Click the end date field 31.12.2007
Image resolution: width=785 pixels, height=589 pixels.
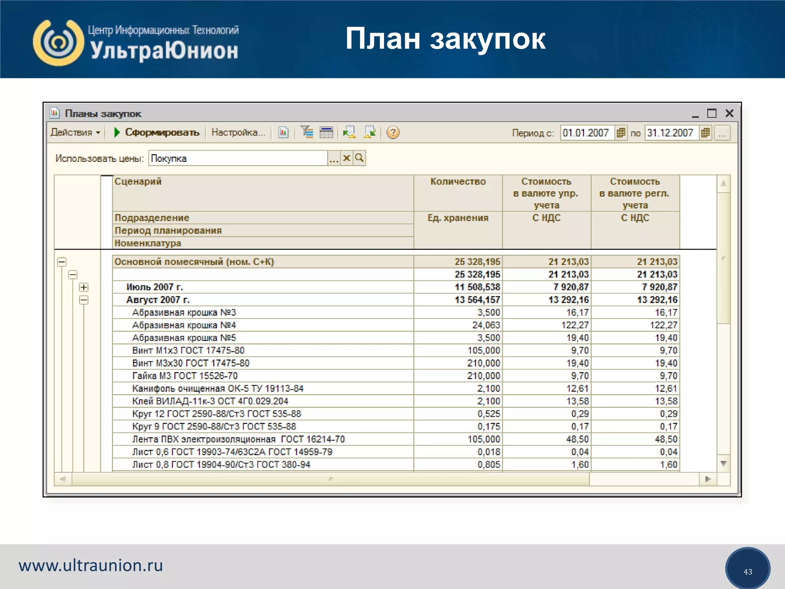pos(671,133)
